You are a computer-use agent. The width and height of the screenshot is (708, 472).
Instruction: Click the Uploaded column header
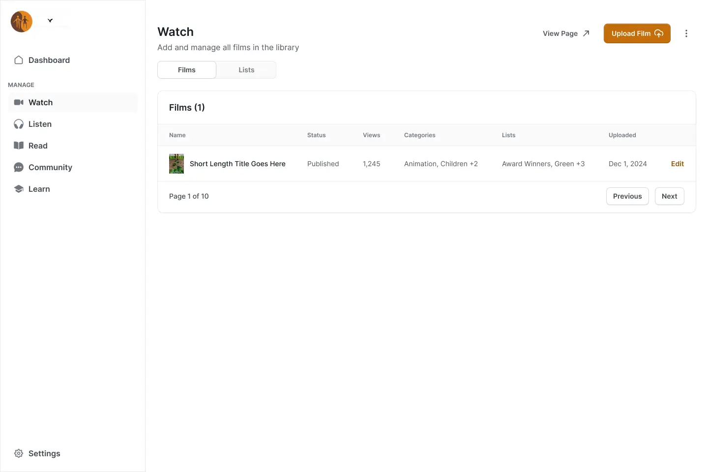622,135
